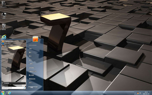Show hidden tray icons arrow
This screenshot has width=152, height=95.
pyautogui.click(x=135, y=93)
